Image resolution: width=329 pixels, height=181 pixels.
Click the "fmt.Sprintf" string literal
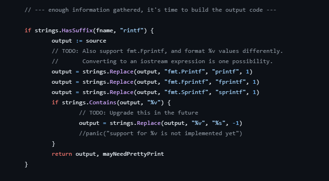[186, 92]
